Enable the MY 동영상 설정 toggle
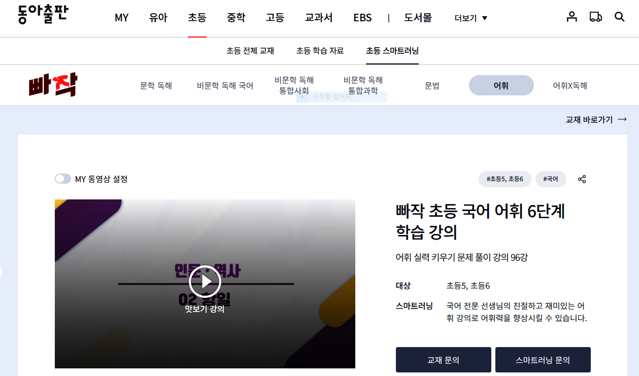The height and width of the screenshot is (376, 639). tap(63, 179)
